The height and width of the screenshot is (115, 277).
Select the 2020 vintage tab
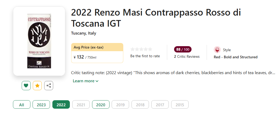click(101, 105)
